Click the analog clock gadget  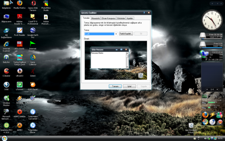click(x=212, y=20)
